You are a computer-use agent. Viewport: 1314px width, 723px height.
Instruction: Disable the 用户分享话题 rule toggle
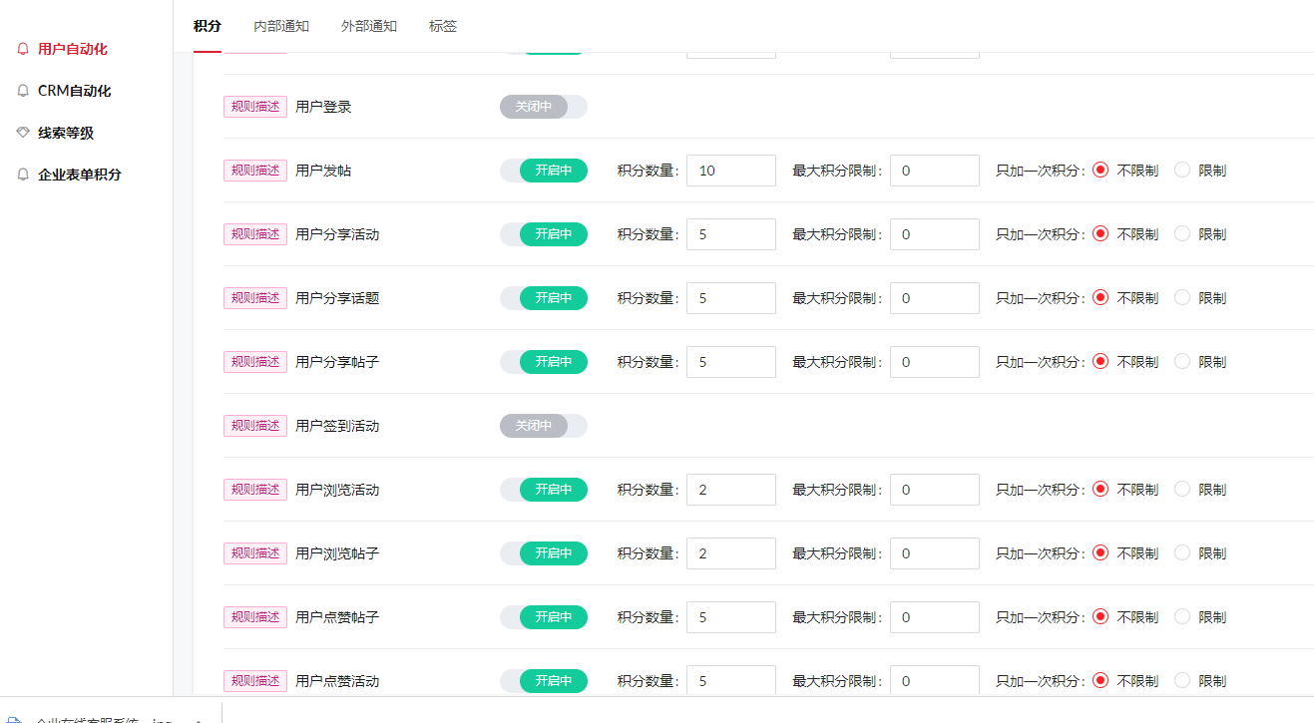(x=544, y=298)
